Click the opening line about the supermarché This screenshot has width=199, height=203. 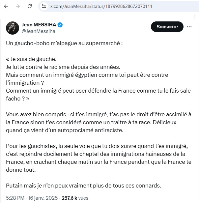(64, 43)
